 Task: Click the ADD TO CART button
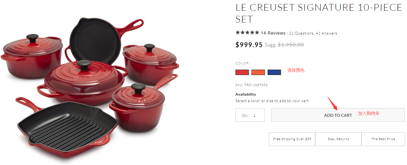[x=338, y=115]
